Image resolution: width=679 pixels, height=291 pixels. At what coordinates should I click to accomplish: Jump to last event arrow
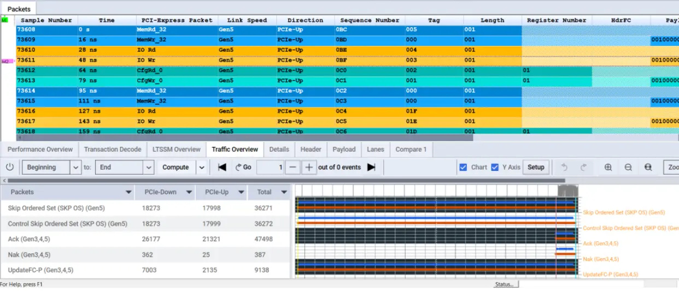(x=371, y=167)
